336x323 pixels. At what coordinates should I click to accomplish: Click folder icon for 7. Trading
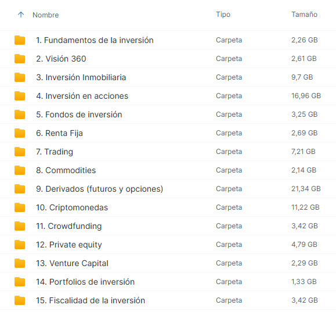[x=20, y=152]
